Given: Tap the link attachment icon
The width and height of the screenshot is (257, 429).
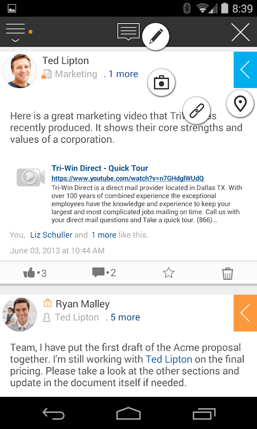Looking at the screenshot, I should pos(196,110).
